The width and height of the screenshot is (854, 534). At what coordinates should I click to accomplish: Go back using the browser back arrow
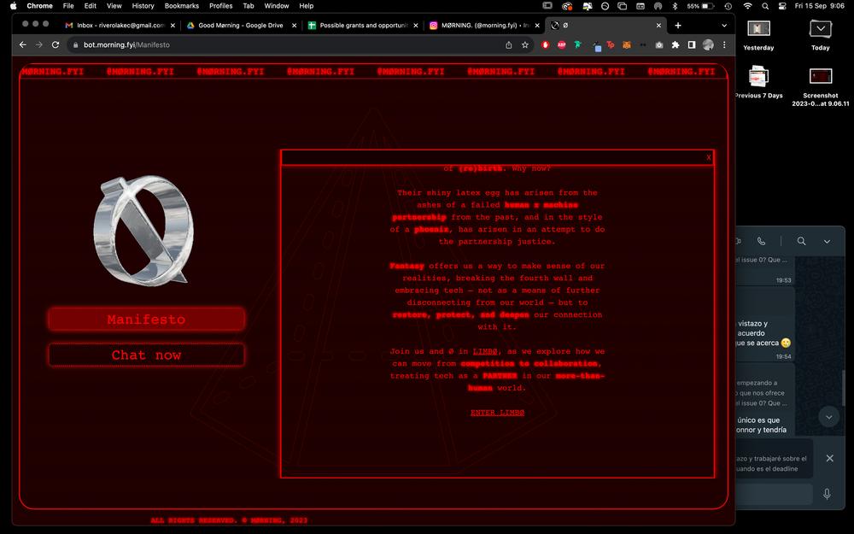[x=23, y=44]
